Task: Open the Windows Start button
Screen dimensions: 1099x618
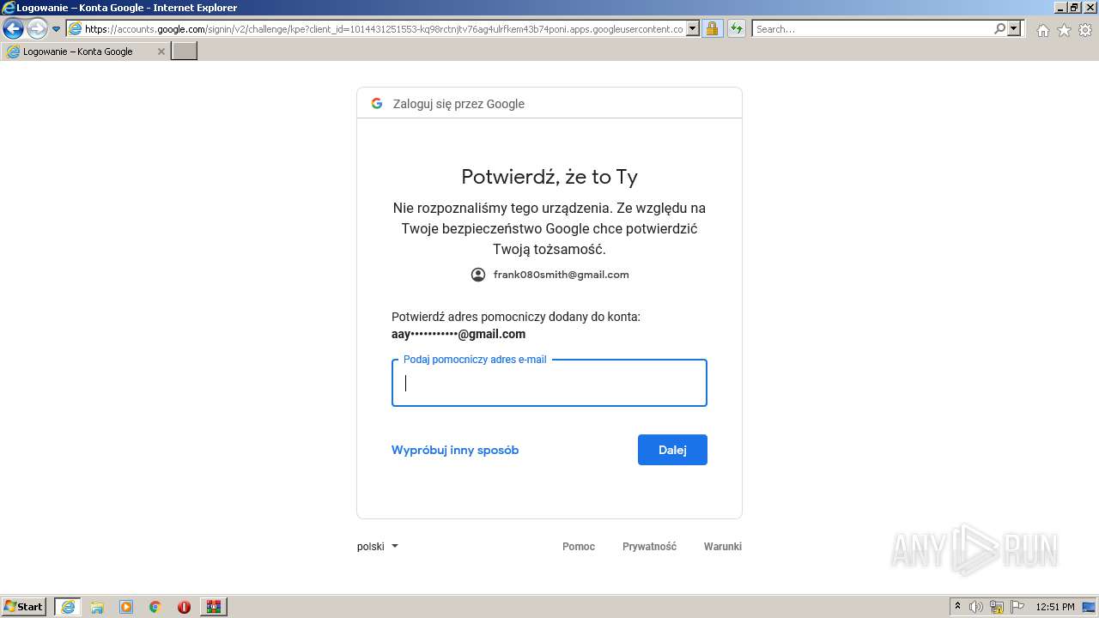Action: (x=23, y=606)
